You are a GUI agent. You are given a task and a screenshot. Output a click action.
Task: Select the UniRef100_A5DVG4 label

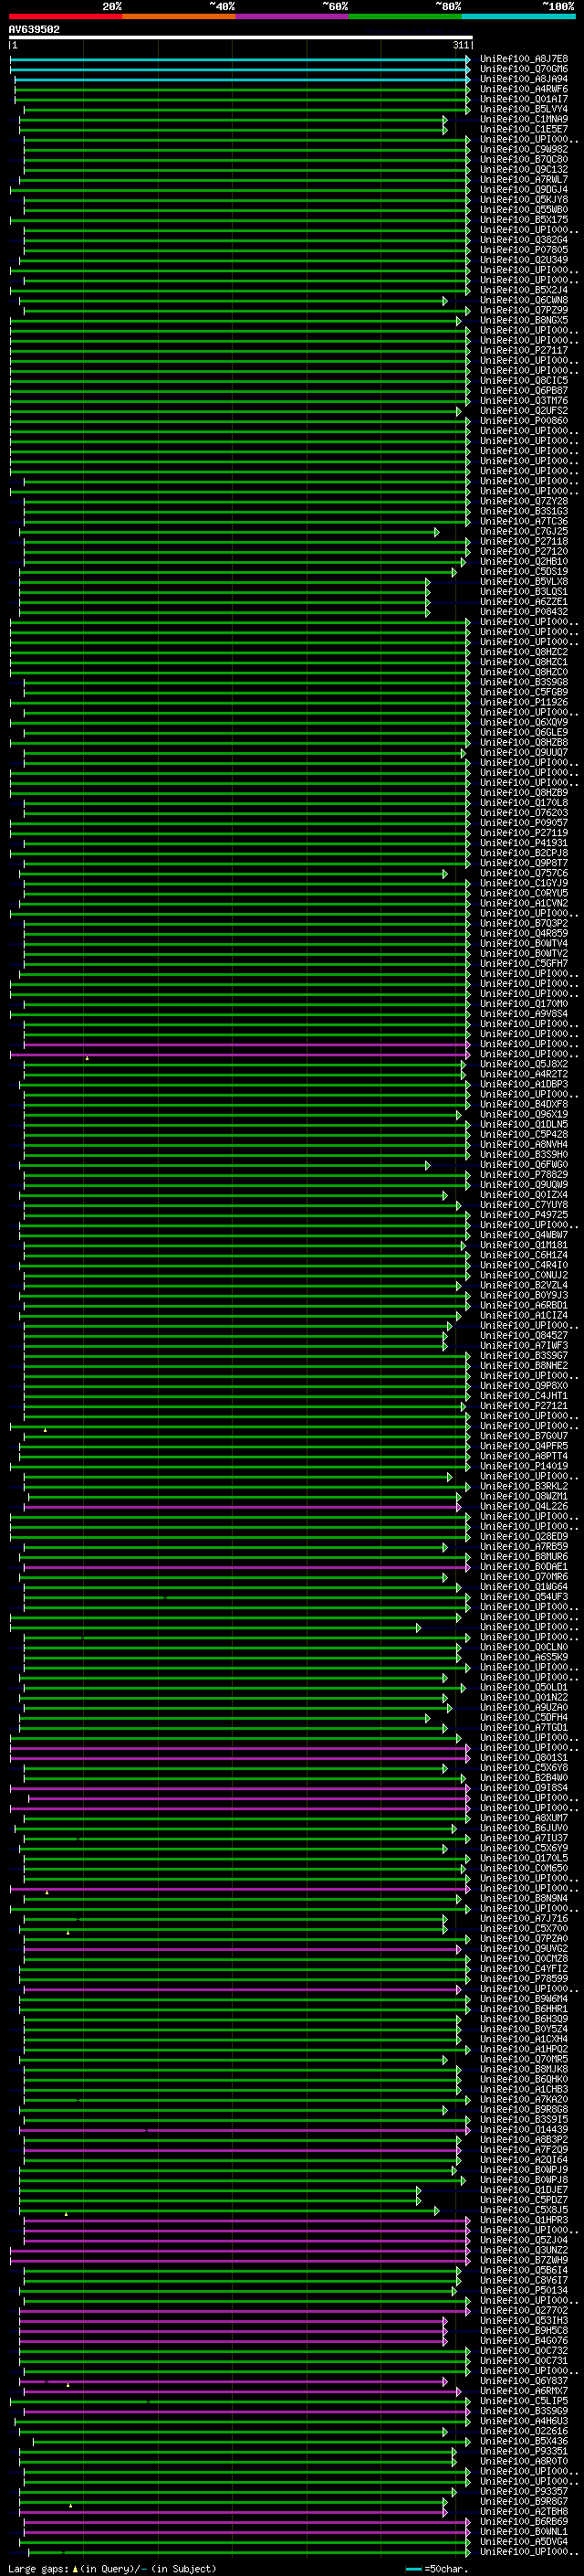tap(524, 2541)
